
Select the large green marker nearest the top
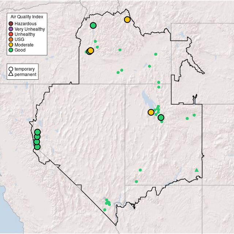coord(93,25)
